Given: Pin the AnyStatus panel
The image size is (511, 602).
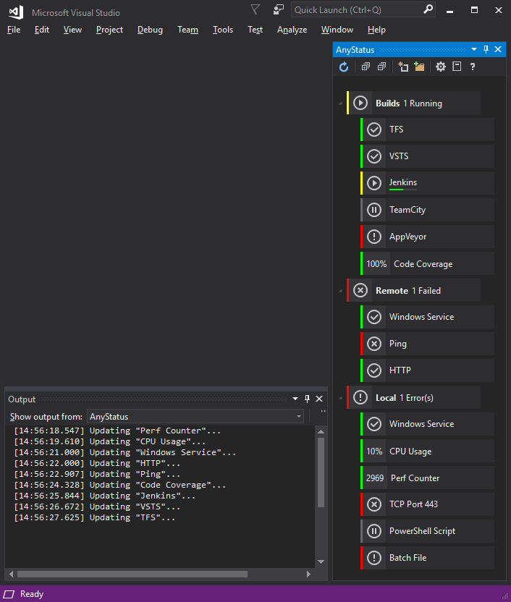Looking at the screenshot, I should [486, 49].
